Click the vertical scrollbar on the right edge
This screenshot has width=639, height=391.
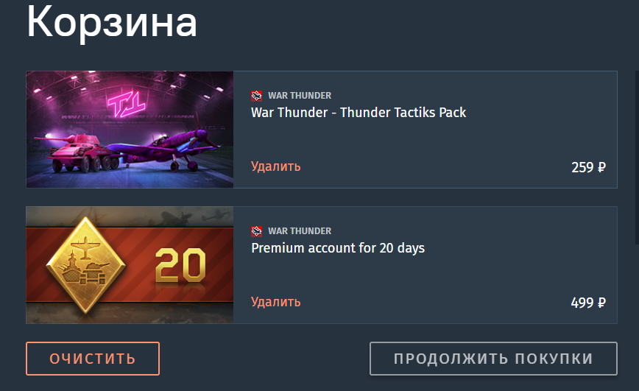click(x=637, y=157)
